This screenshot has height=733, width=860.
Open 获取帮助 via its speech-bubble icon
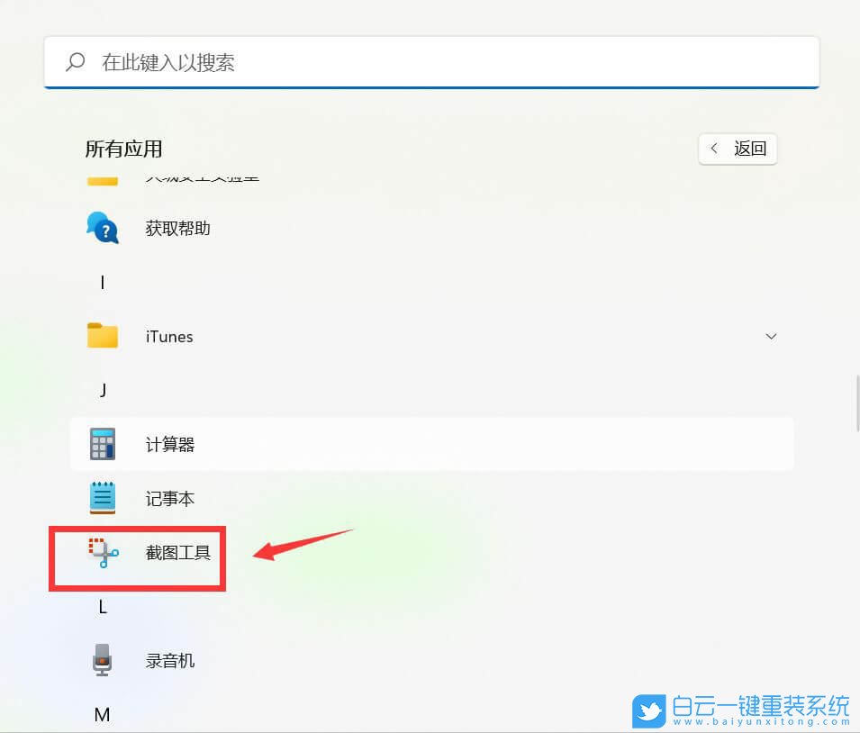pyautogui.click(x=102, y=228)
